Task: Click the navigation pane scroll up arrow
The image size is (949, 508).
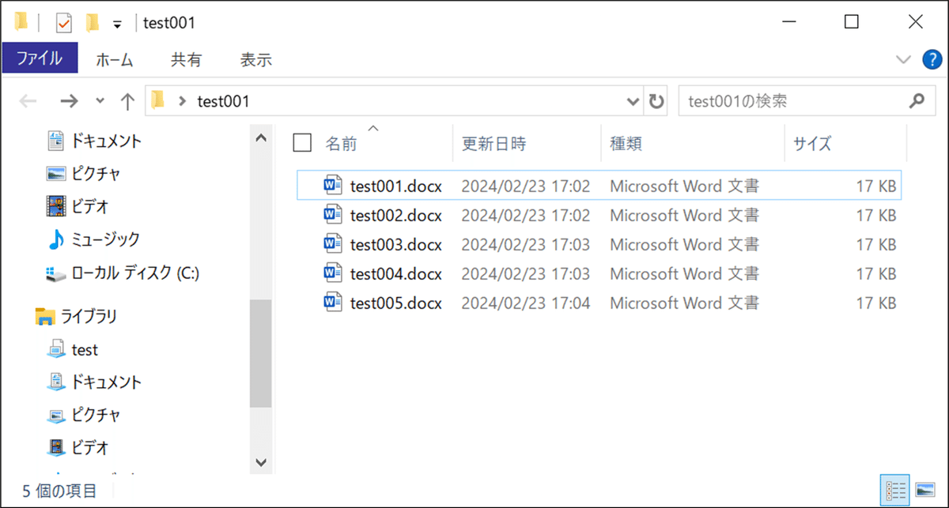Action: [x=261, y=138]
